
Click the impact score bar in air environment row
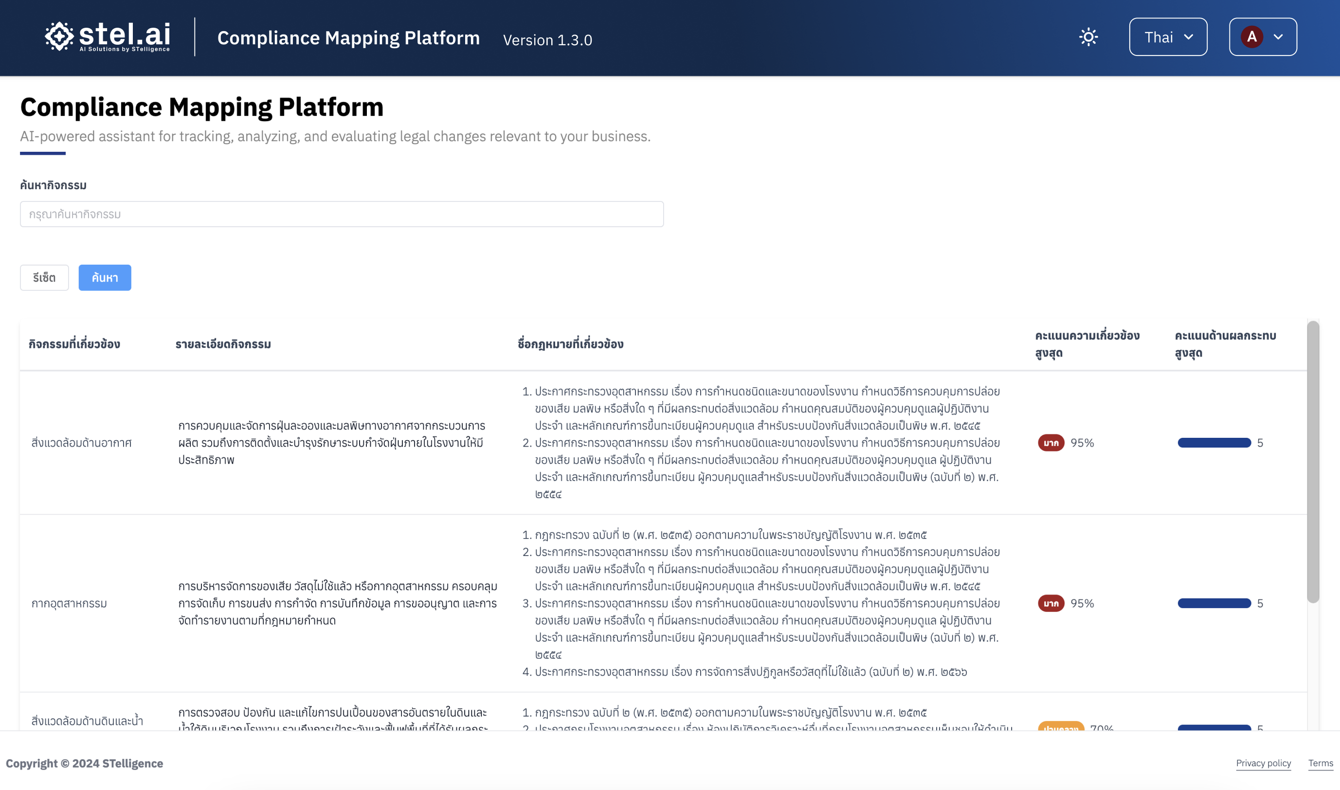(x=1214, y=443)
